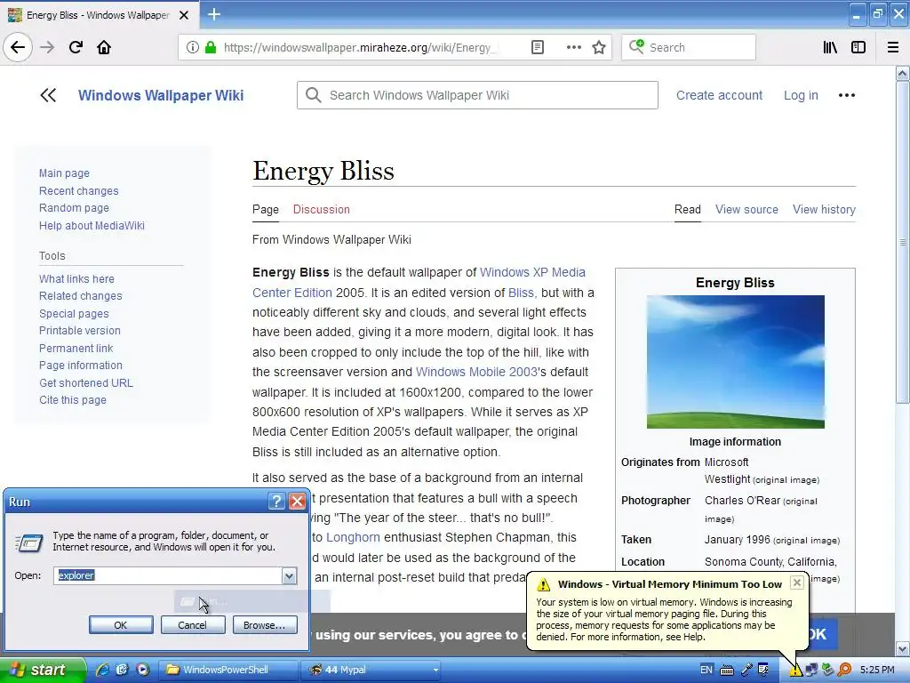The height and width of the screenshot is (683, 910).
Task: Open the Bliss article link
Action: click(x=521, y=293)
